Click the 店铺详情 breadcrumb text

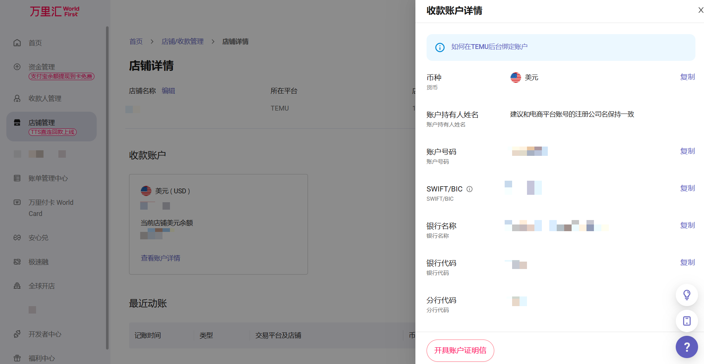pyautogui.click(x=235, y=42)
